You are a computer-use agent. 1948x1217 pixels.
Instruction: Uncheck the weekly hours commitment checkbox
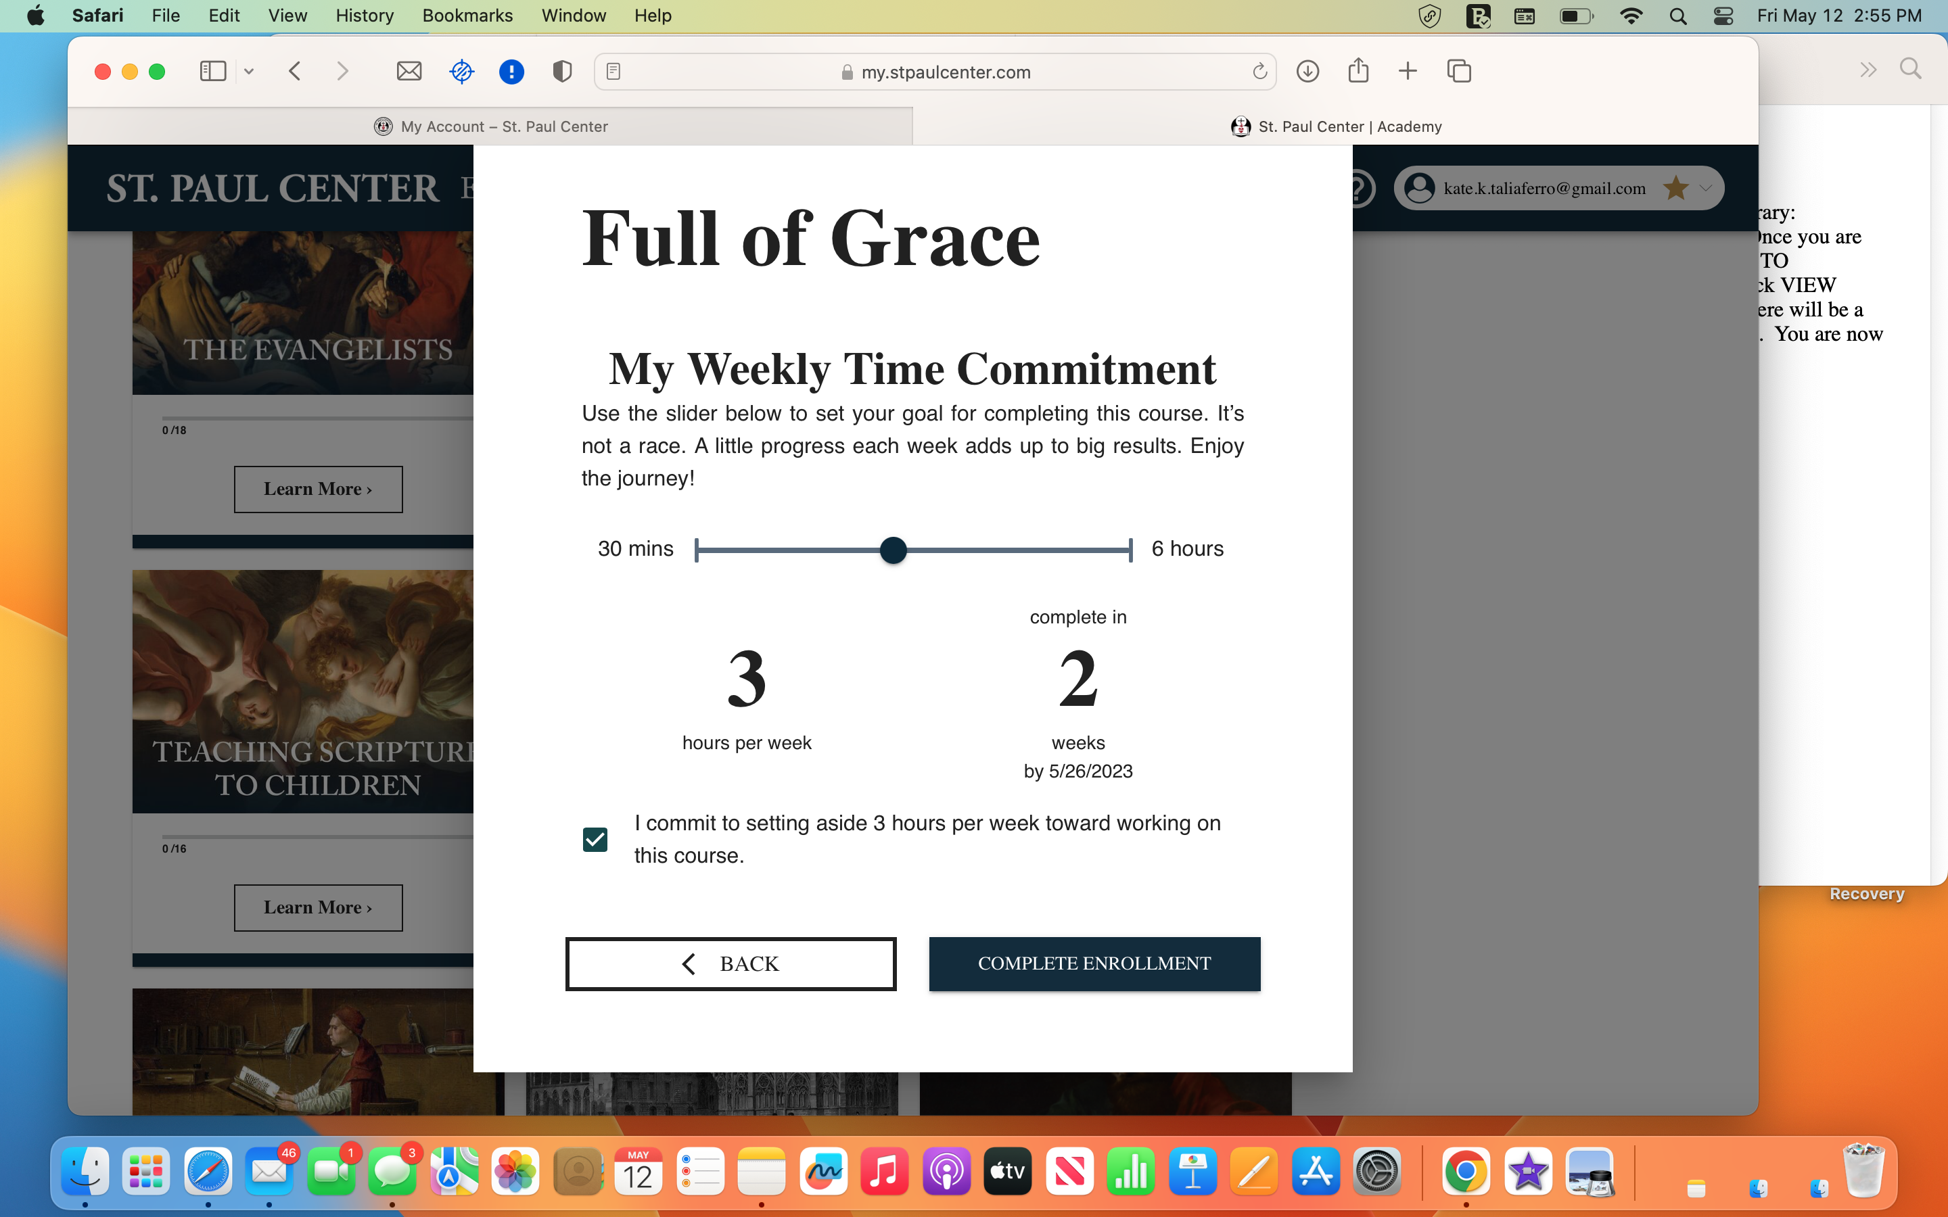[595, 840]
